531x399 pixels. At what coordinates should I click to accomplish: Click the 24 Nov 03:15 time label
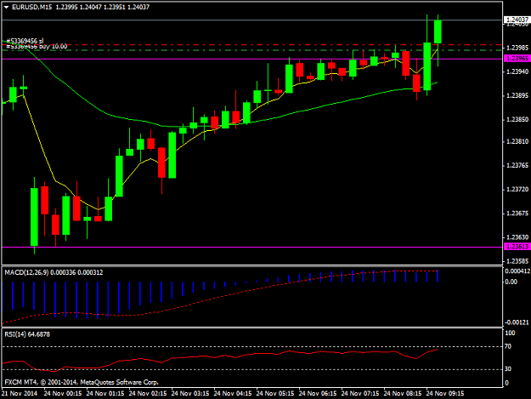click(x=190, y=394)
